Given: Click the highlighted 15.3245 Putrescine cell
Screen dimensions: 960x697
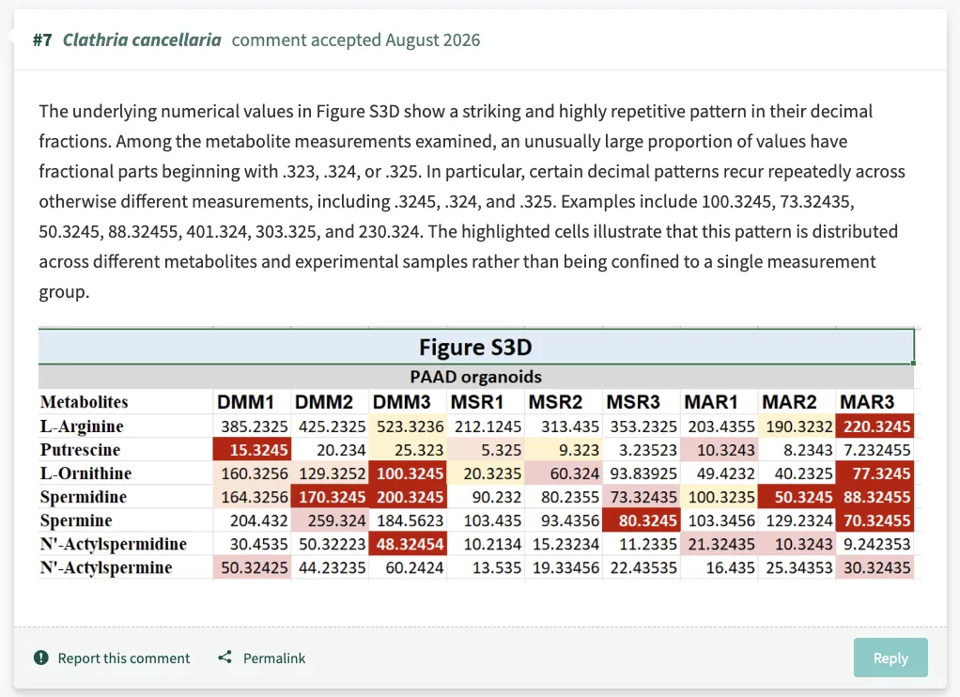Looking at the screenshot, I should click(x=252, y=450).
